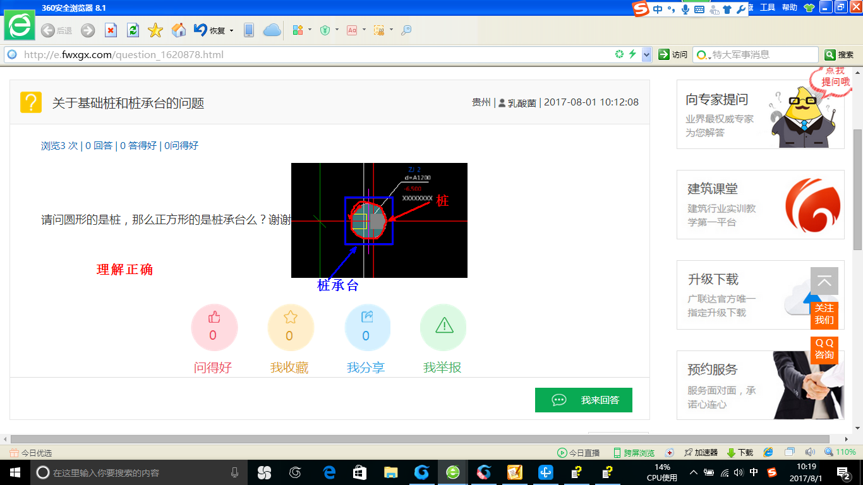
Task: Click the browser forward arrow button
Action: click(88, 30)
